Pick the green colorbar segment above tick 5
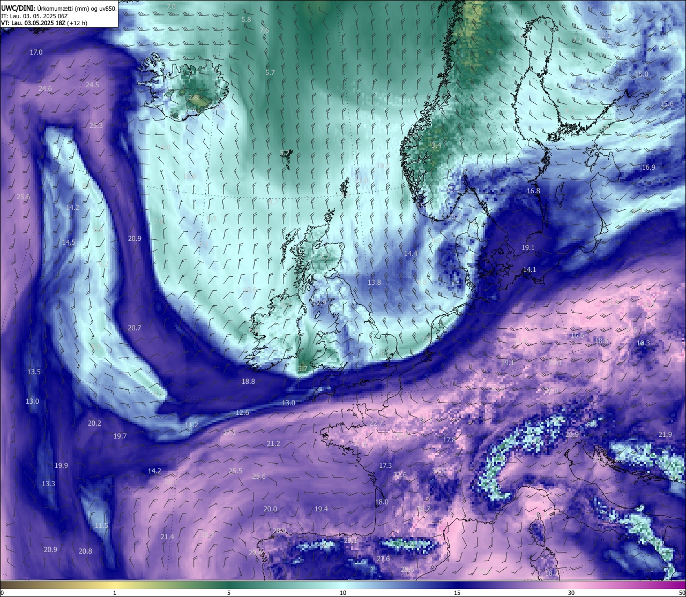The image size is (686, 597). [x=229, y=585]
